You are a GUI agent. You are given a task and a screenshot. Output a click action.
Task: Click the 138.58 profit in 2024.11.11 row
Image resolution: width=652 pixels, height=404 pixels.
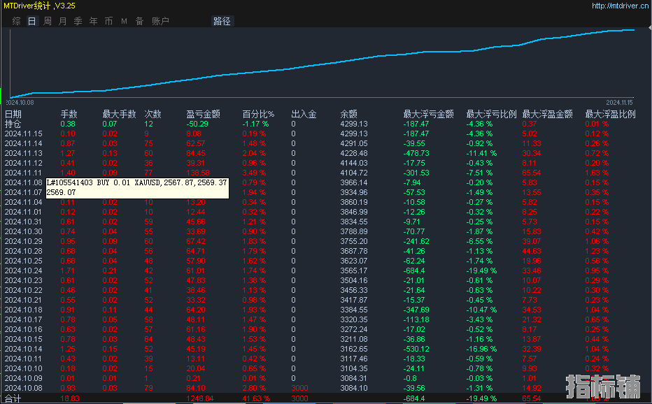pos(198,173)
